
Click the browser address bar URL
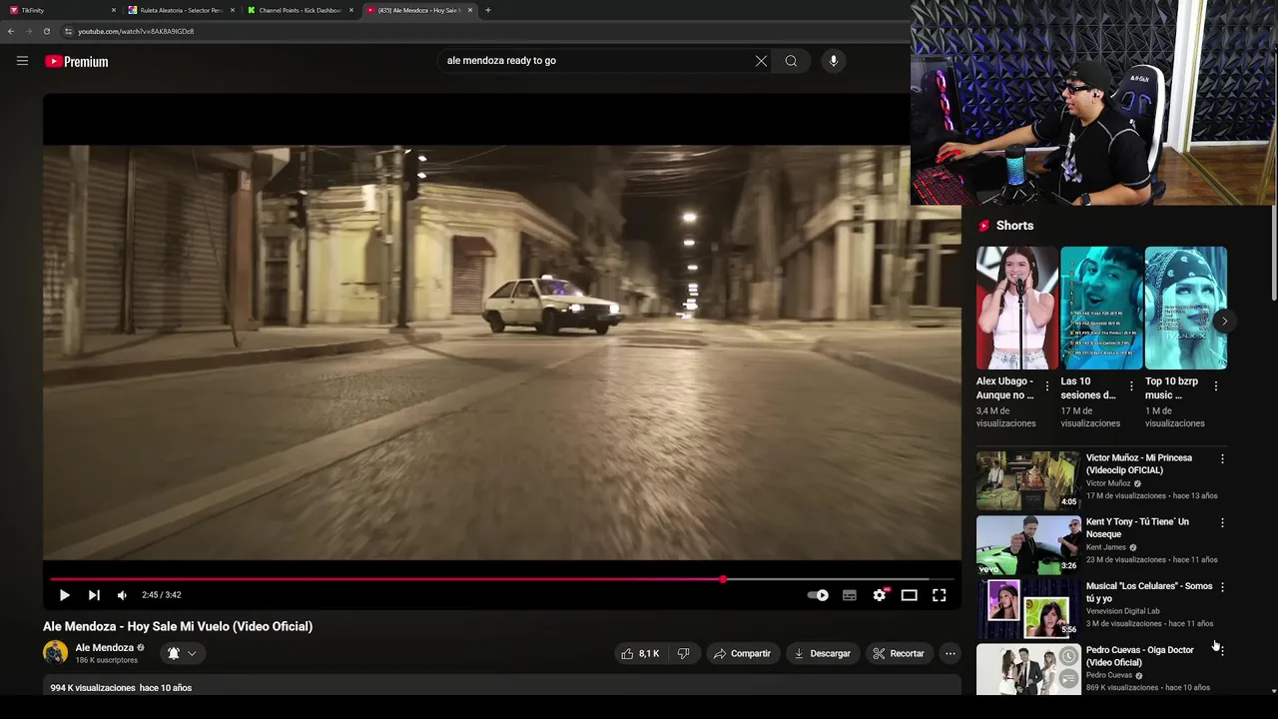(136, 31)
